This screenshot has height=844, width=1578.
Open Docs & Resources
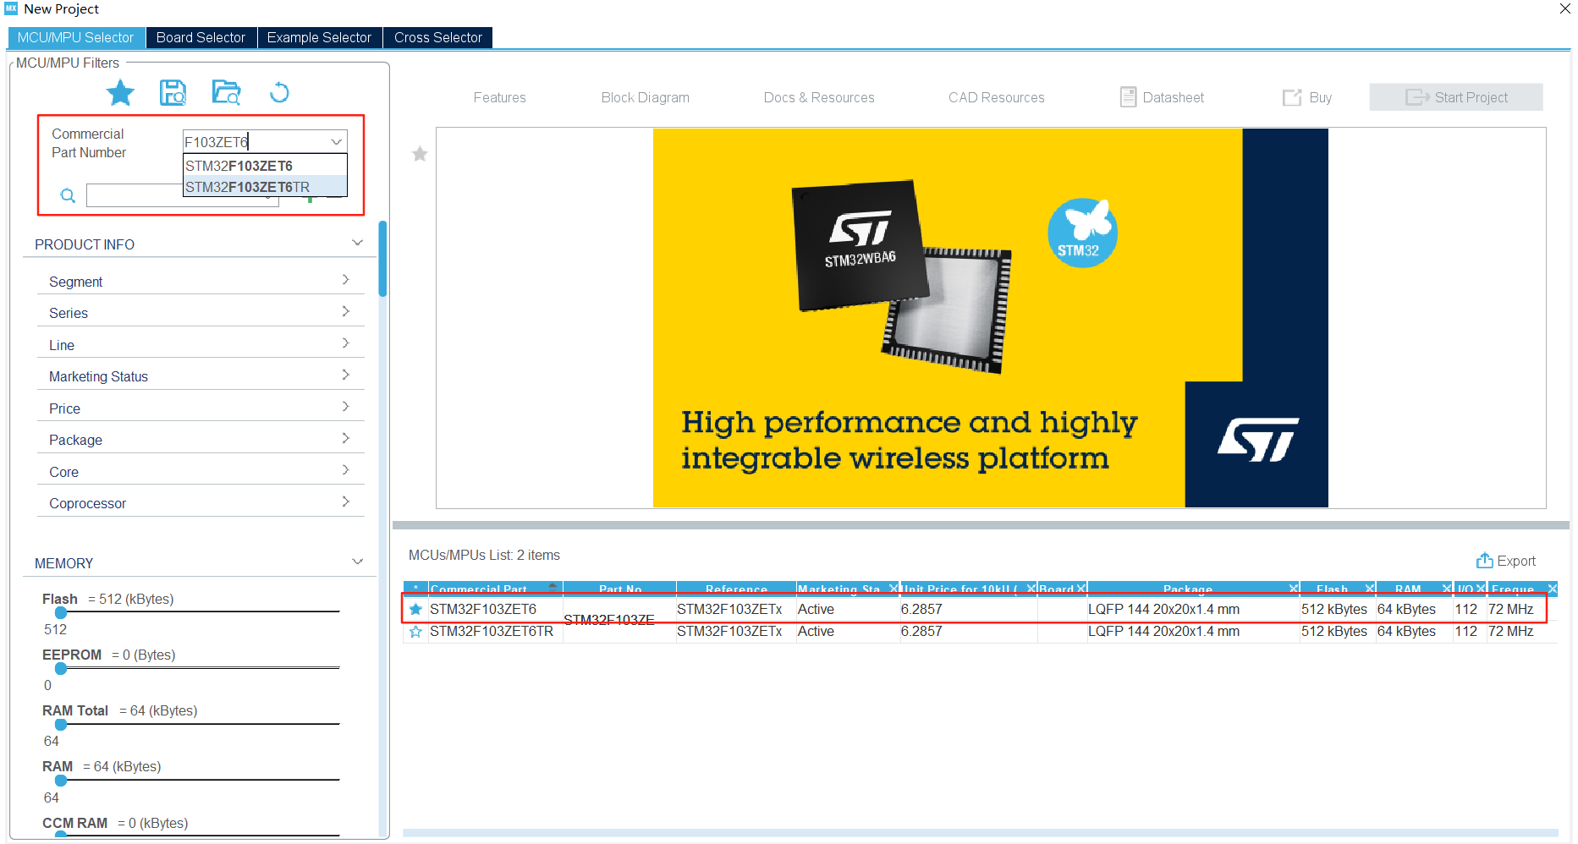[x=819, y=97]
